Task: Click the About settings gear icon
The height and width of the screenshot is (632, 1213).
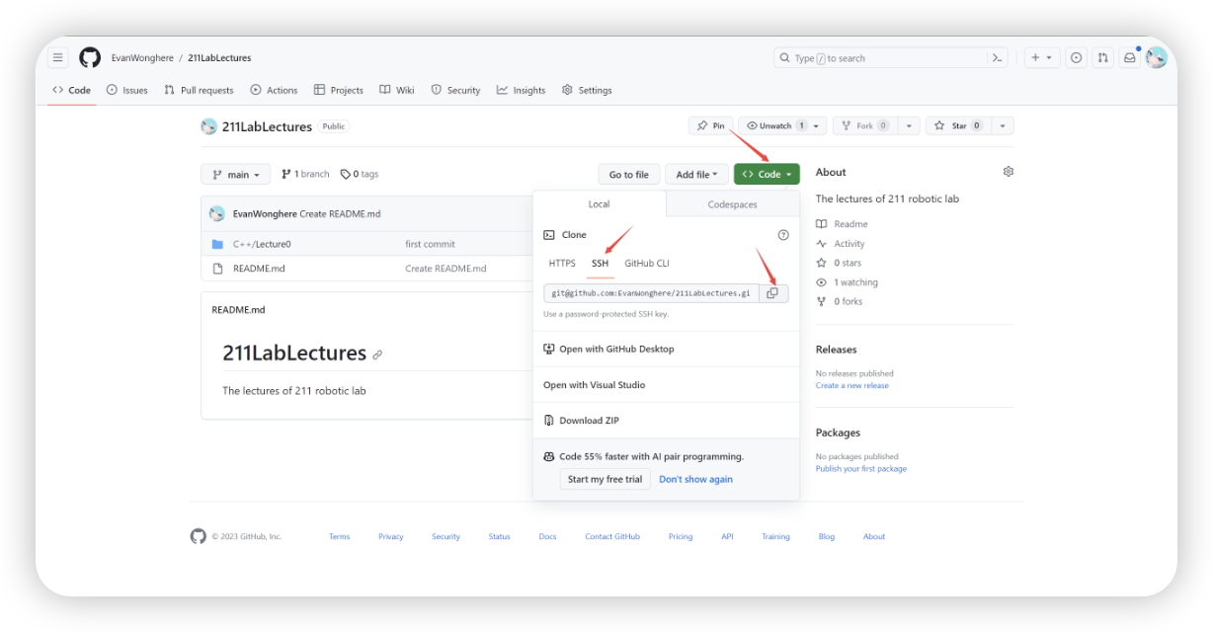Action: (x=1008, y=172)
